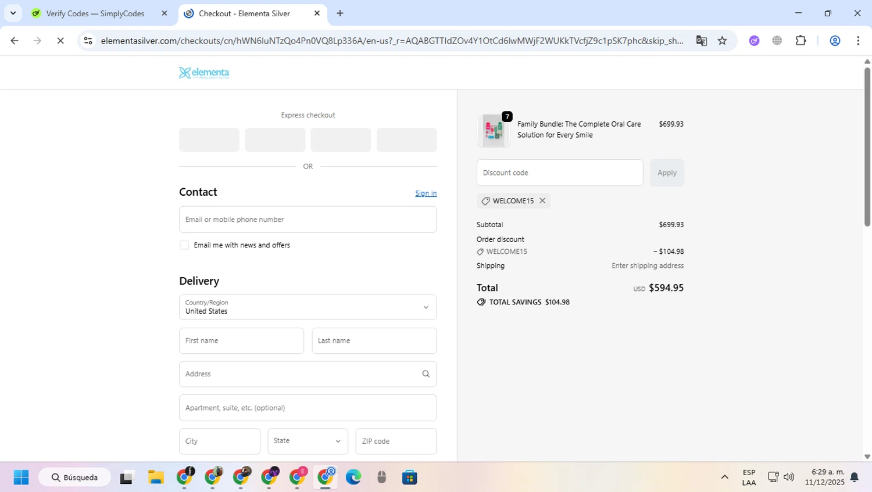Click the Last name field
This screenshot has width=872, height=492.
[x=374, y=341]
